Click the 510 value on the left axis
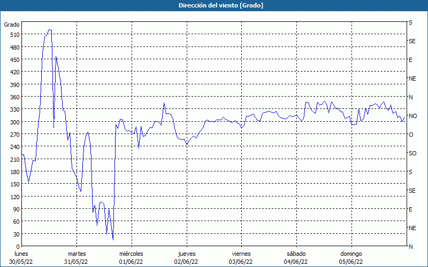The height and width of the screenshot is (267, 428). point(15,35)
